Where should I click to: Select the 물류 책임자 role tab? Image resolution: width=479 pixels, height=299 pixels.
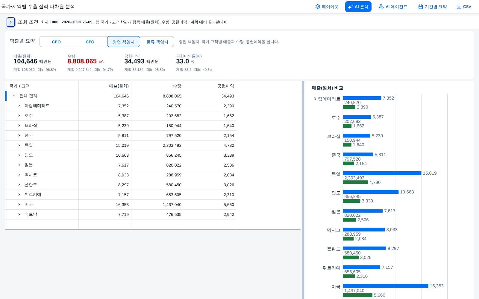click(x=157, y=42)
